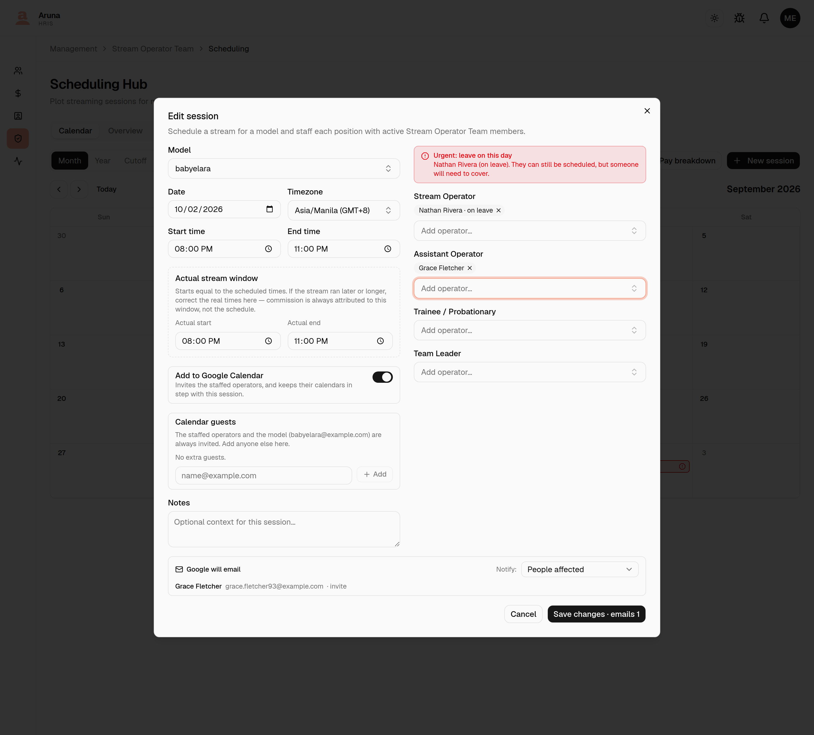This screenshot has height=735, width=814.
Task: Open Actual start clock picker
Action: (x=269, y=341)
